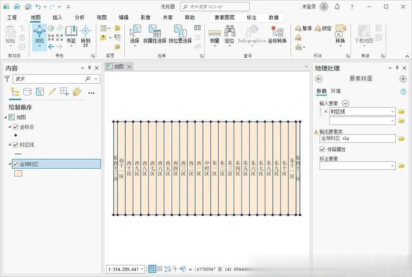Open the map scale dropdown

coord(142,269)
